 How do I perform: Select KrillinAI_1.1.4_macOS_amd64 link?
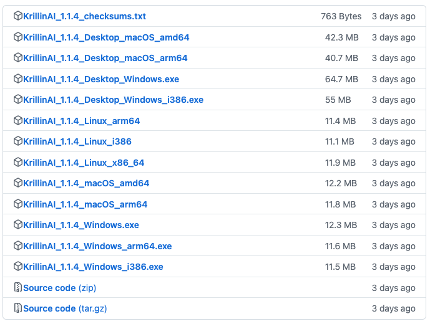[86, 183]
